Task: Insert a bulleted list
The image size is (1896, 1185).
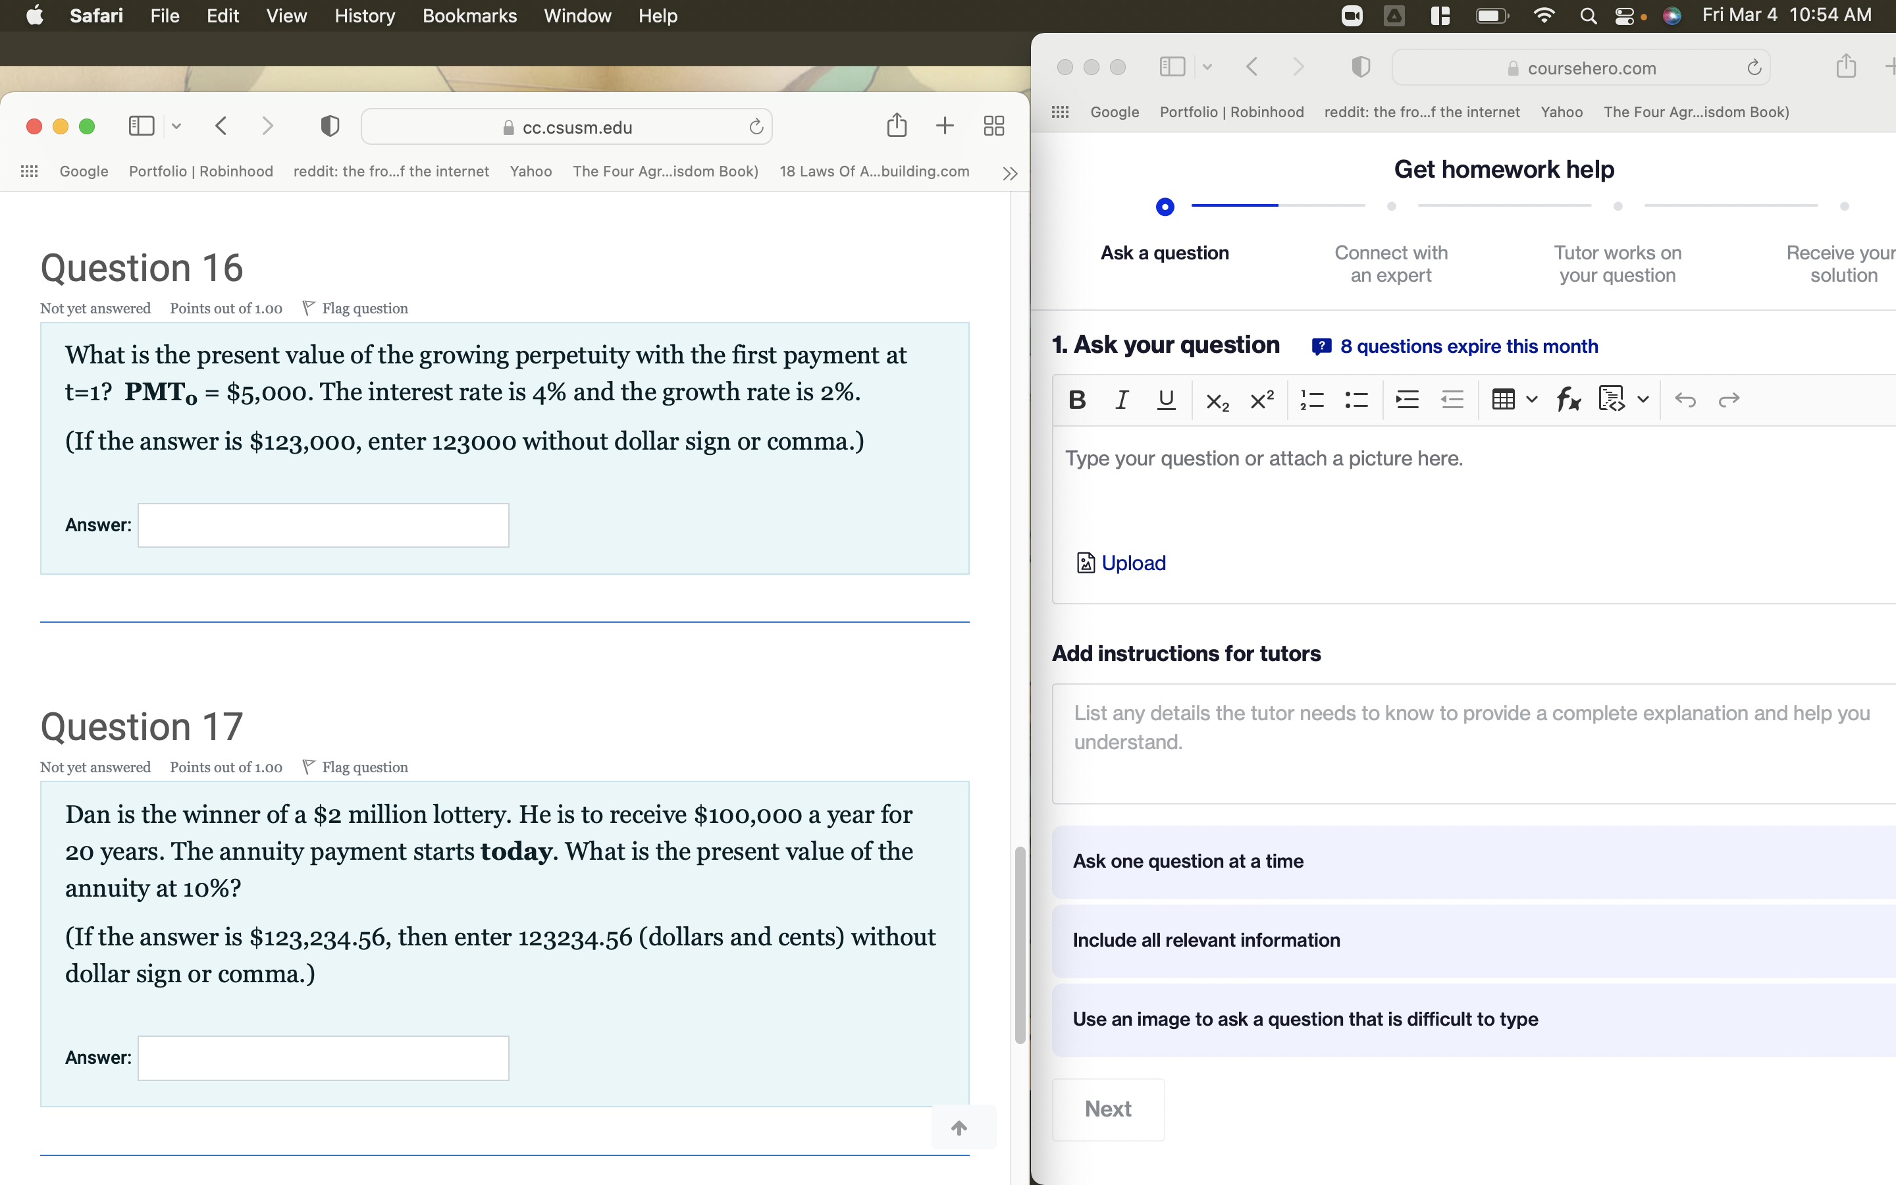Action: pos(1356,400)
